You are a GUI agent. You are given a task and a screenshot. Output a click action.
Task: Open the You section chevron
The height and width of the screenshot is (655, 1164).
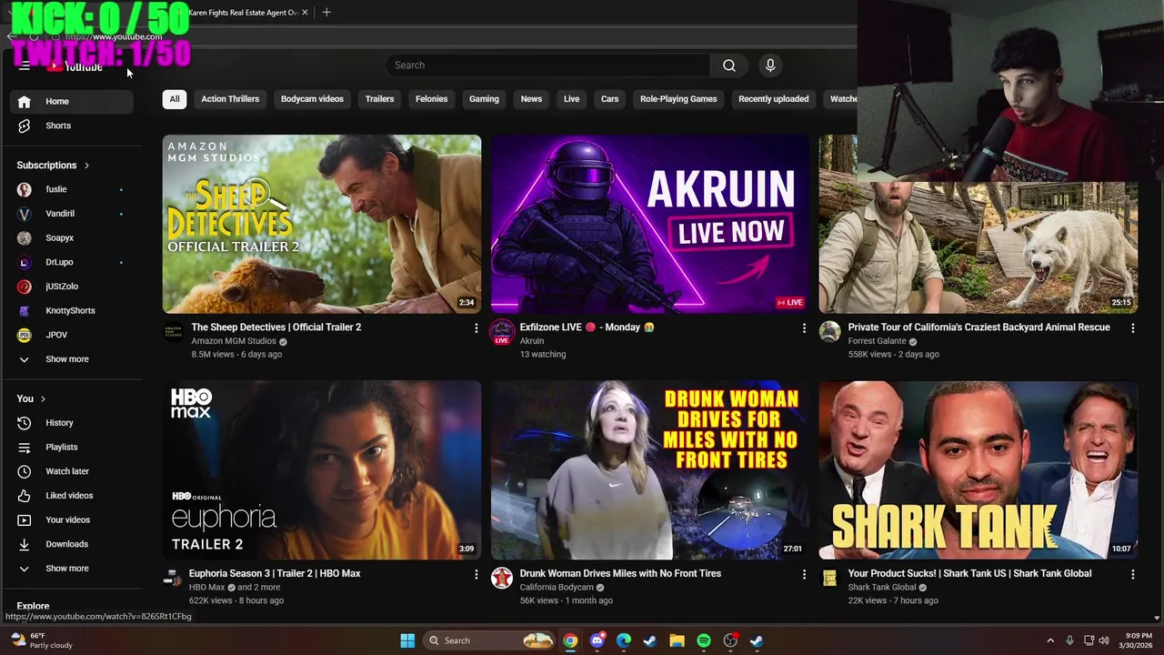(x=43, y=398)
